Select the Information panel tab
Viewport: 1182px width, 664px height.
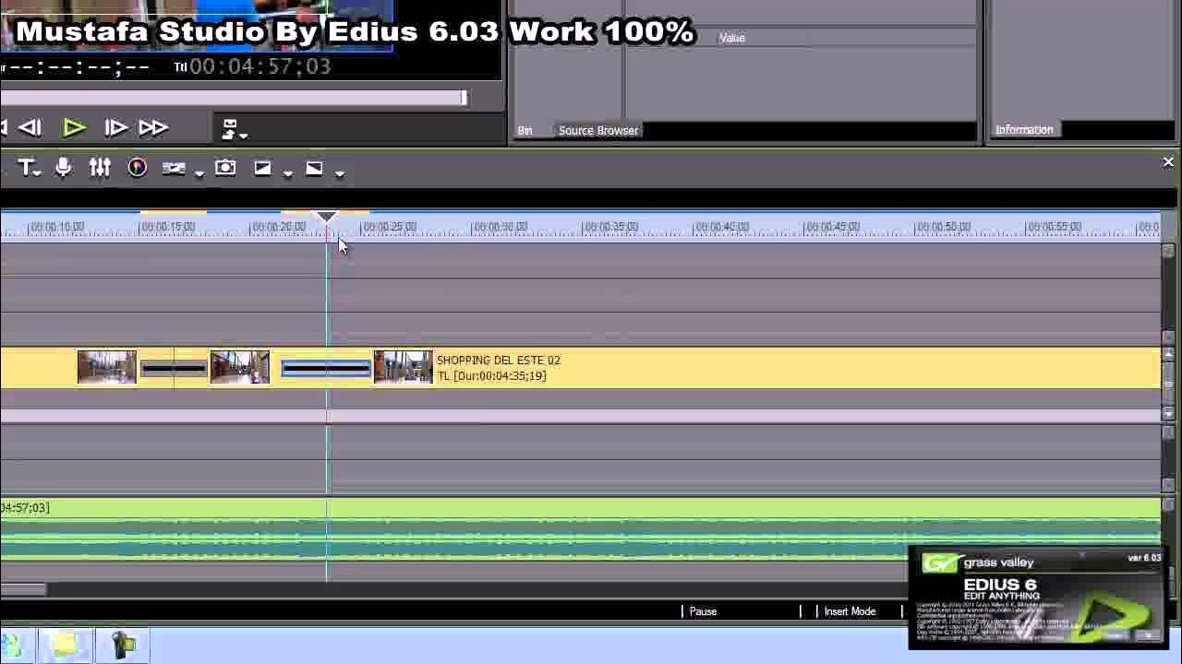coord(1023,130)
